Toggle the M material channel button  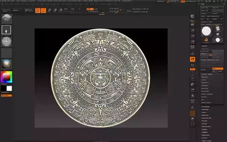(79, 9)
